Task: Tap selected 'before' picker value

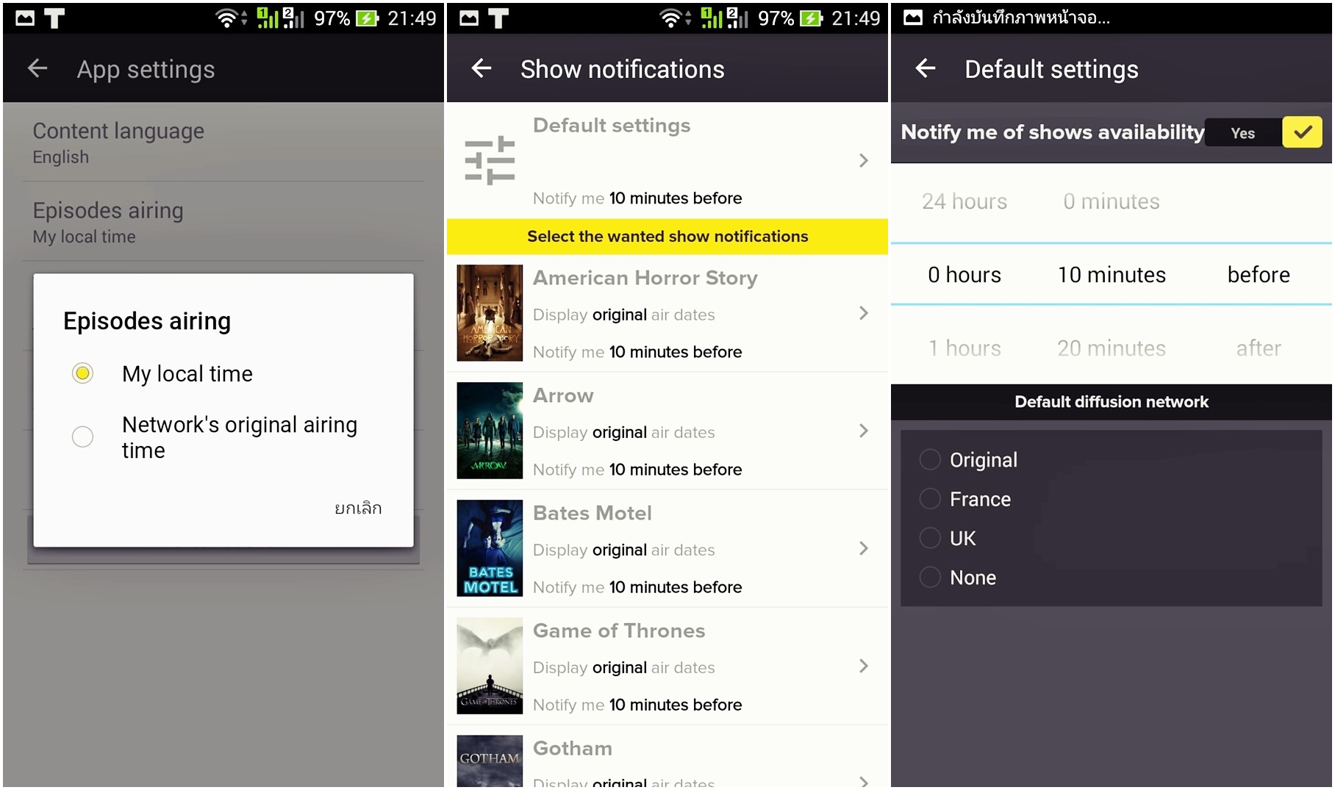Action: click(x=1259, y=275)
